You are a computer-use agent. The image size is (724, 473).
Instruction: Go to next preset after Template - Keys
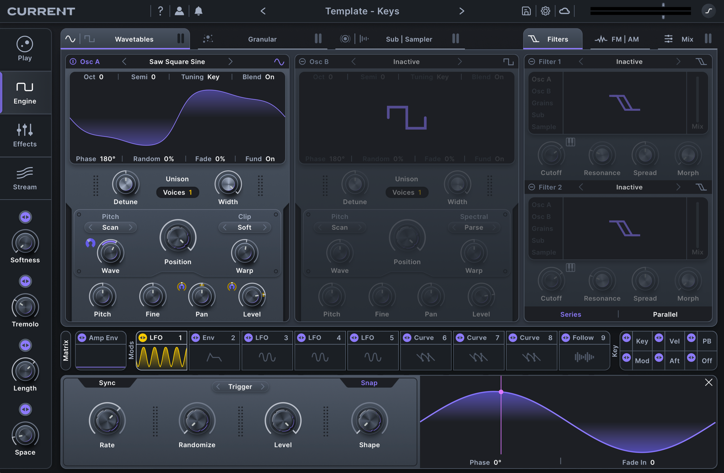click(x=462, y=11)
